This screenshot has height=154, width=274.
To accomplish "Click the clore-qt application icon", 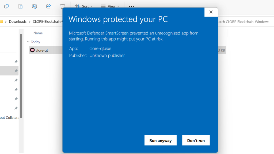I will pyautogui.click(x=32, y=50).
